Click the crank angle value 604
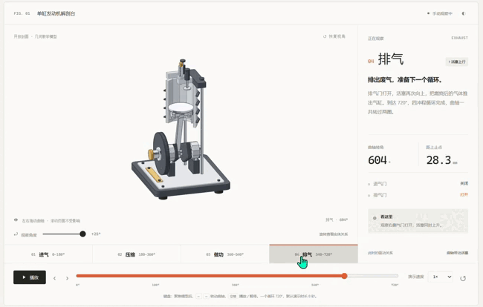This screenshot has height=307, width=483. point(377,160)
